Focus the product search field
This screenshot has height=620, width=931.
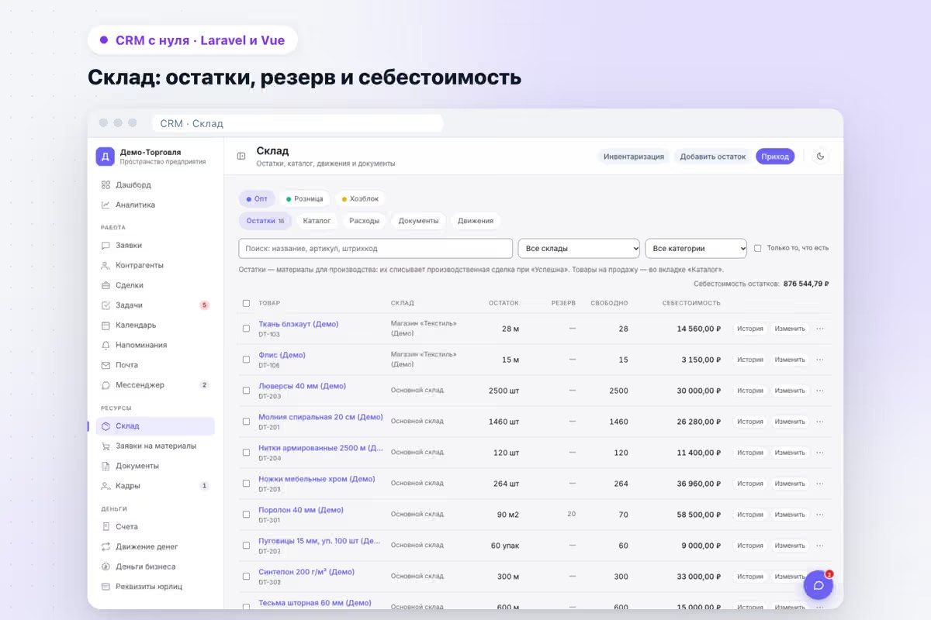pos(376,249)
